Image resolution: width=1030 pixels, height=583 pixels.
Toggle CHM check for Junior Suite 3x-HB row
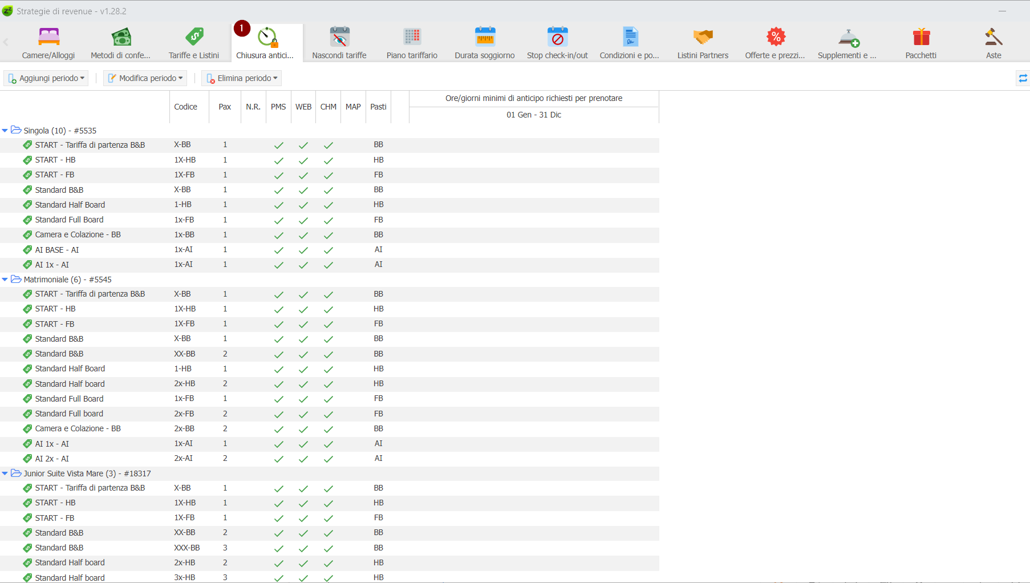[329, 578]
